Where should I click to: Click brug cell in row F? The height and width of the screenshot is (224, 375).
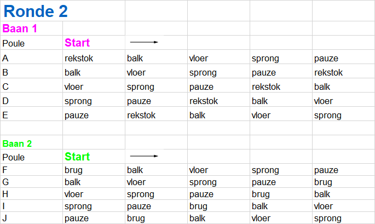pyautogui.click(x=94, y=170)
